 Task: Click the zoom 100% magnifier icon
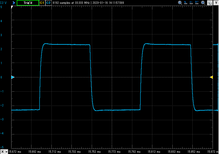180,3
